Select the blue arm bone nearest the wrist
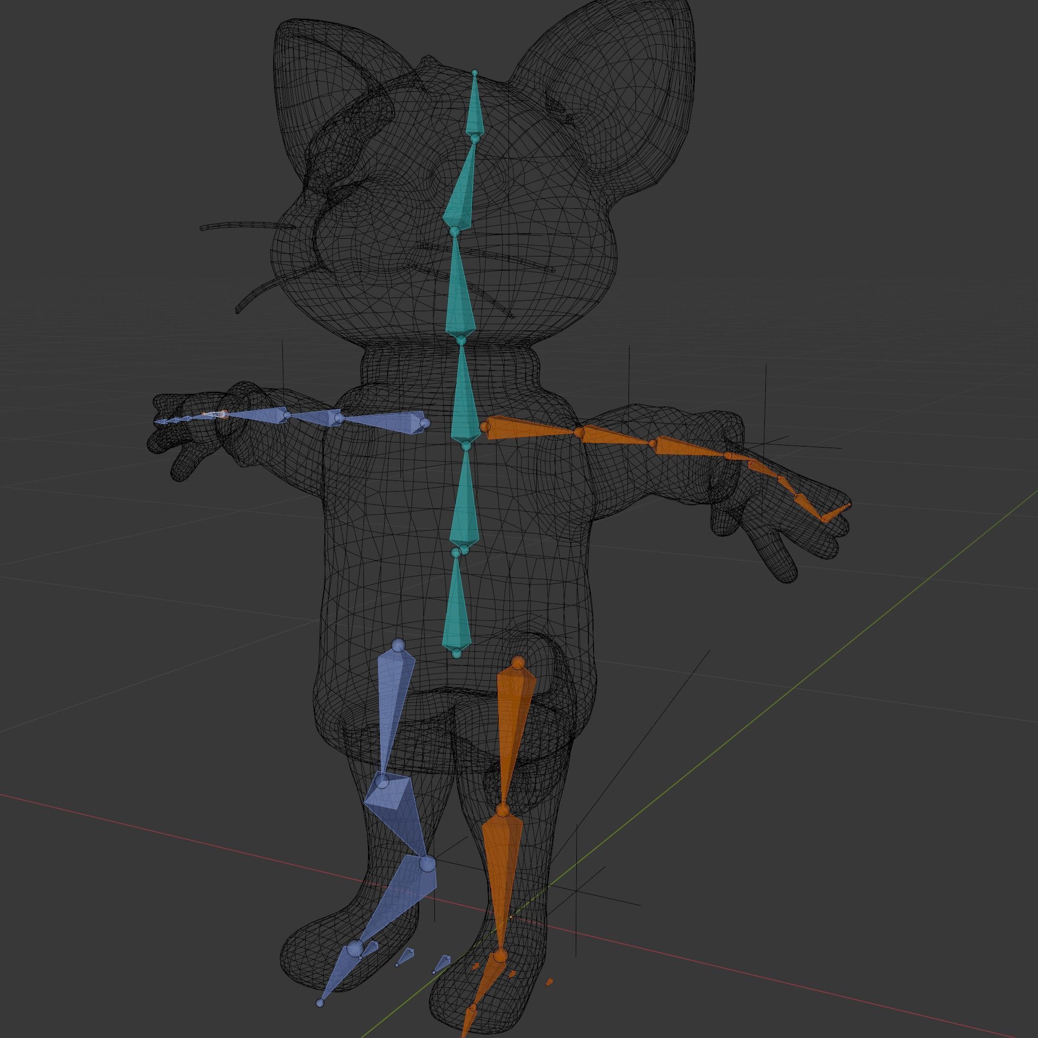This screenshot has height=1038, width=1038. pos(255,414)
